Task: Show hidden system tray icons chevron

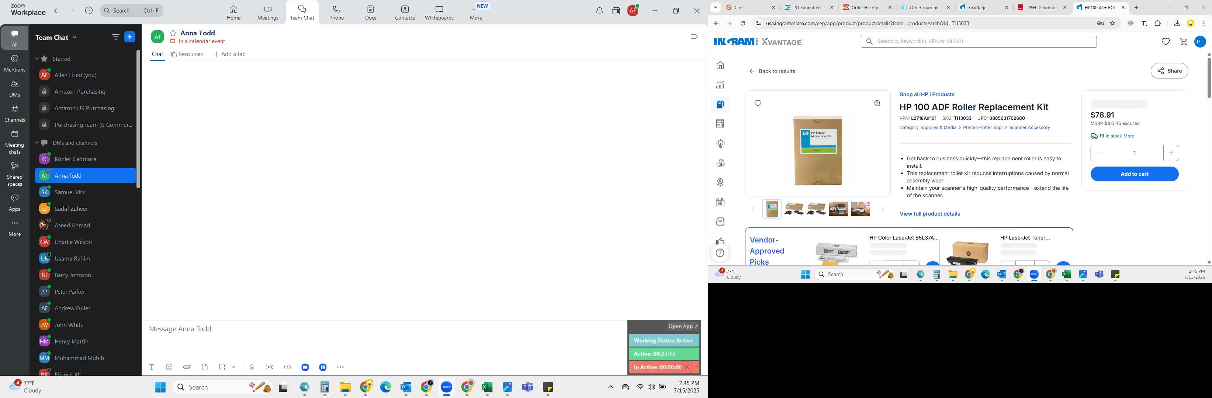Action: pyautogui.click(x=610, y=387)
